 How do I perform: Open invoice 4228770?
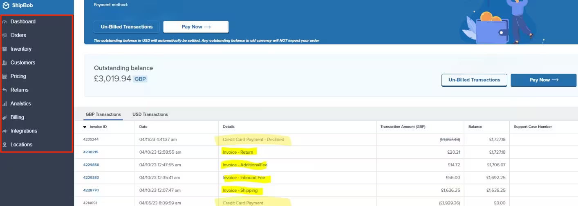click(91, 190)
